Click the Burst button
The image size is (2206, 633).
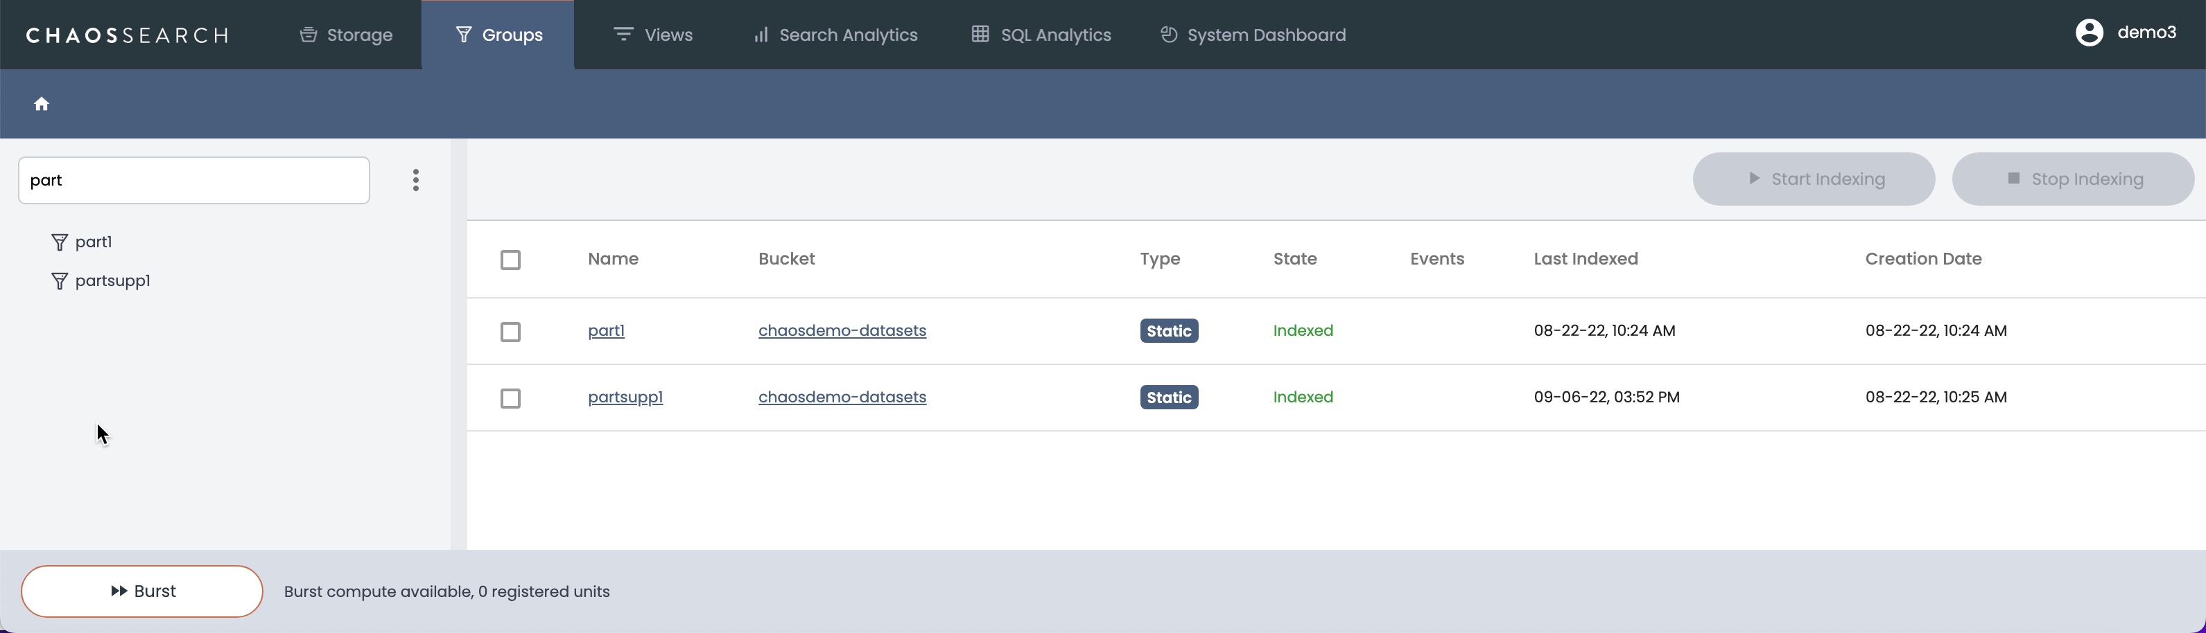click(x=142, y=591)
